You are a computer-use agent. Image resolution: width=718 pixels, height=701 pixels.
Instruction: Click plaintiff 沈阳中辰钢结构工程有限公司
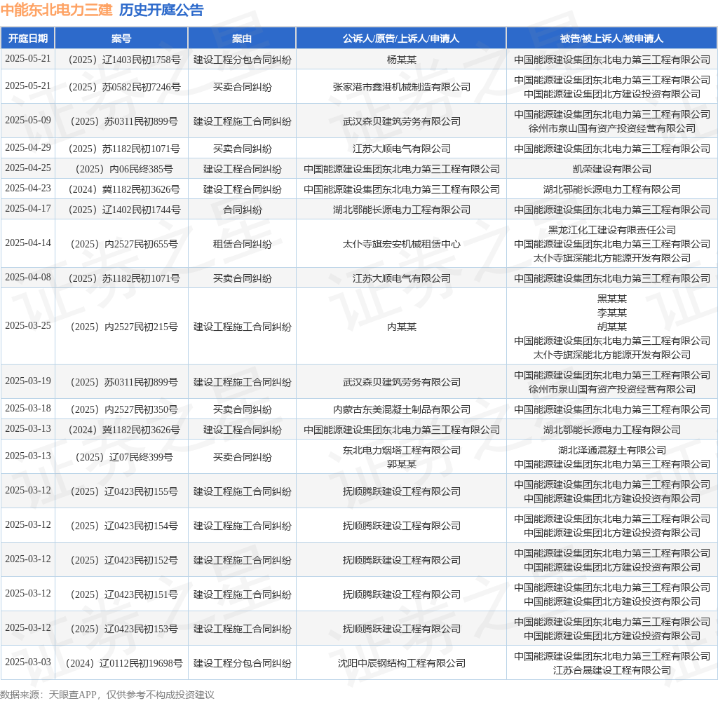coord(402,663)
